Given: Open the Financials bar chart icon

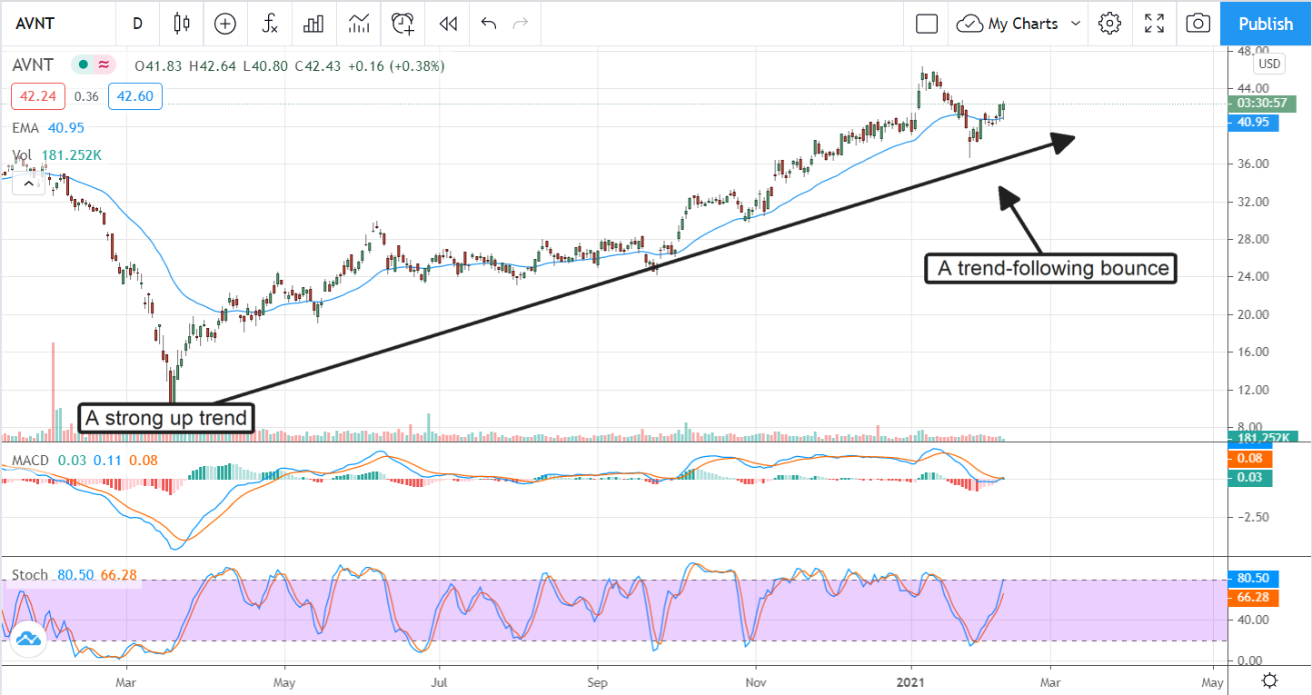Looking at the screenshot, I should pyautogui.click(x=313, y=24).
